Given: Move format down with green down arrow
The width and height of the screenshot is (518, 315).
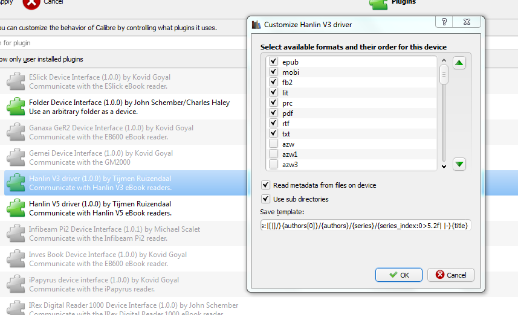Looking at the screenshot, I should tap(459, 164).
